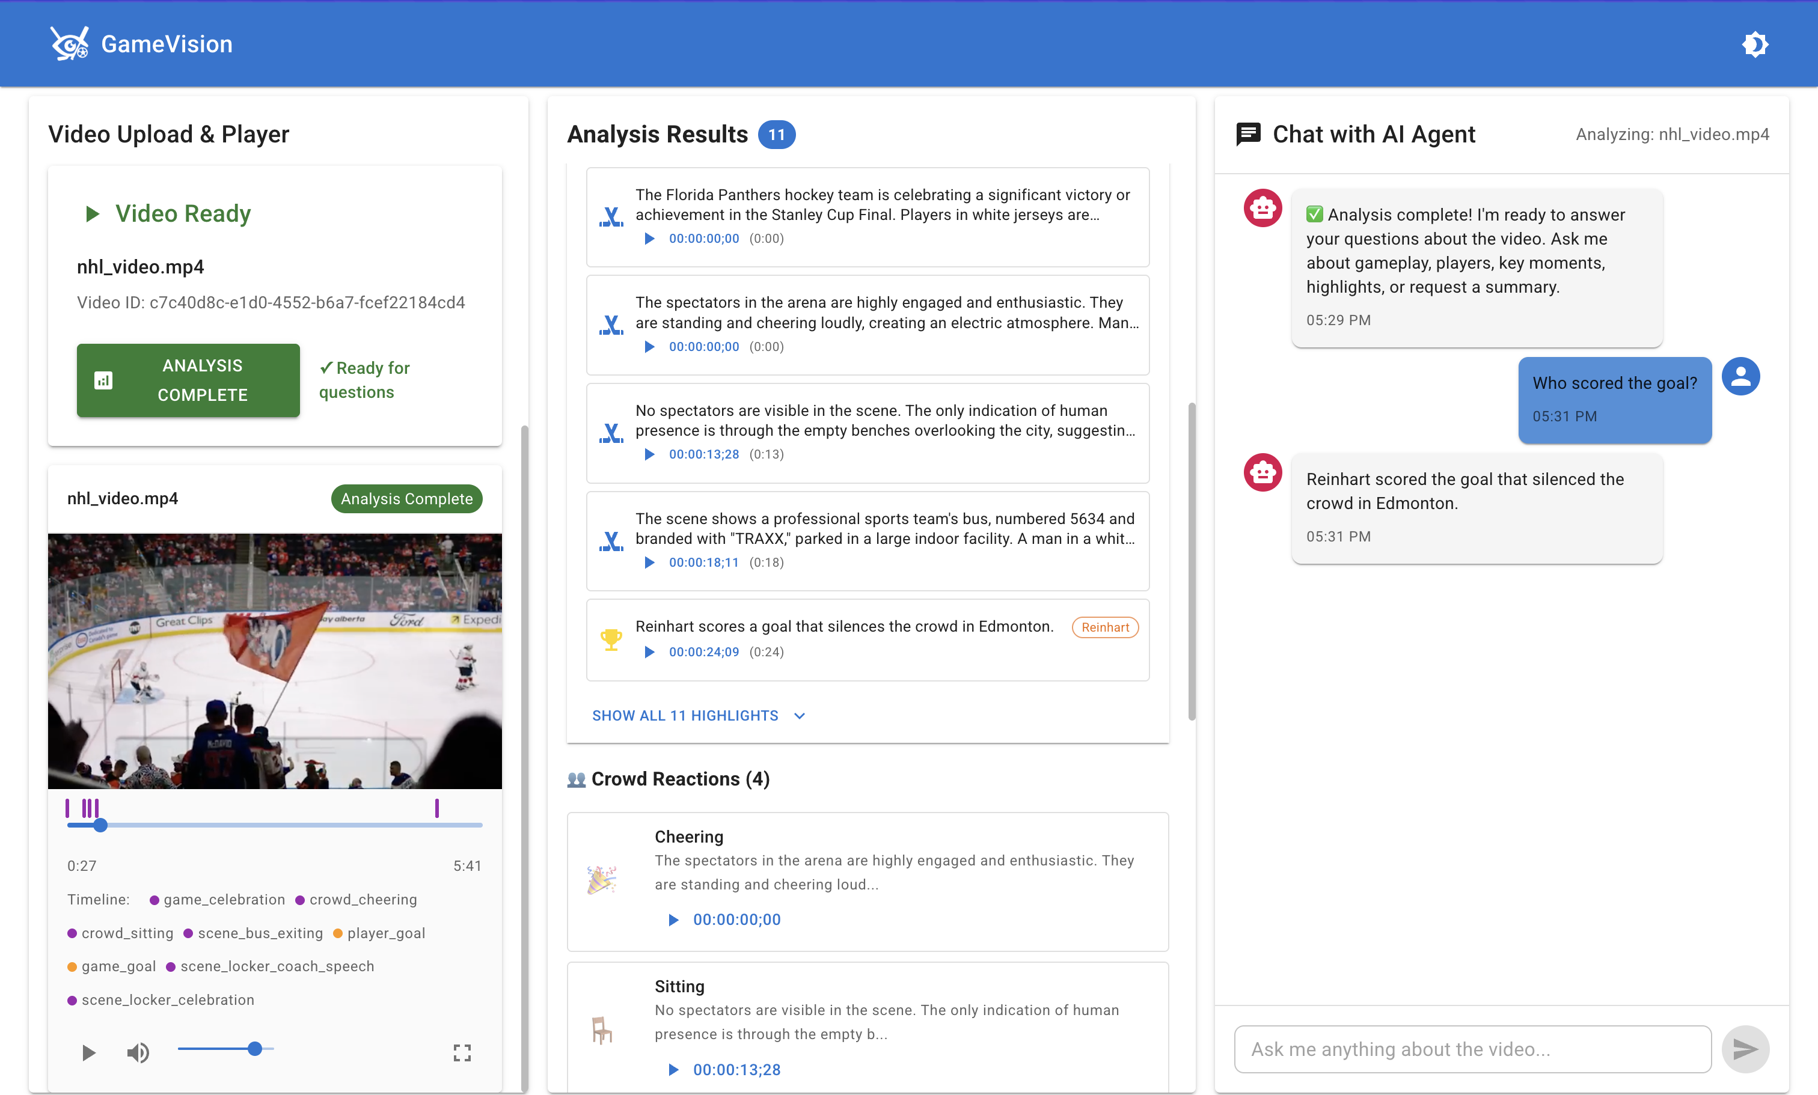Click hockey sticks icon on TRAXX bus result
The image size is (1818, 1095).
coord(611,542)
